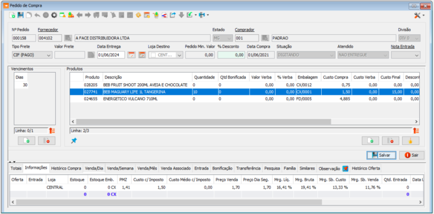Viewport: 434px width, 214px height.
Task: Click the calendar with coin toolbar icon
Action: pos(147,15)
